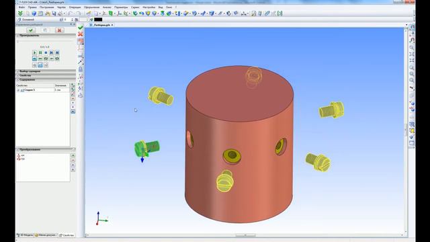
Task: Click the middle preview button in panel header
Action: tap(45, 30)
